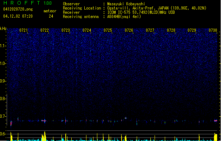
Task: Click the 0.7 kHz axis label
Action: tap(3, 116)
